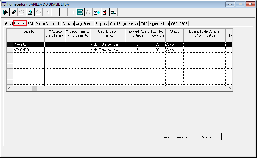Image resolution: width=257 pixels, height=158 pixels.
Task: Click the horizontal scrollbar thumb
Action: [x=34, y=89]
